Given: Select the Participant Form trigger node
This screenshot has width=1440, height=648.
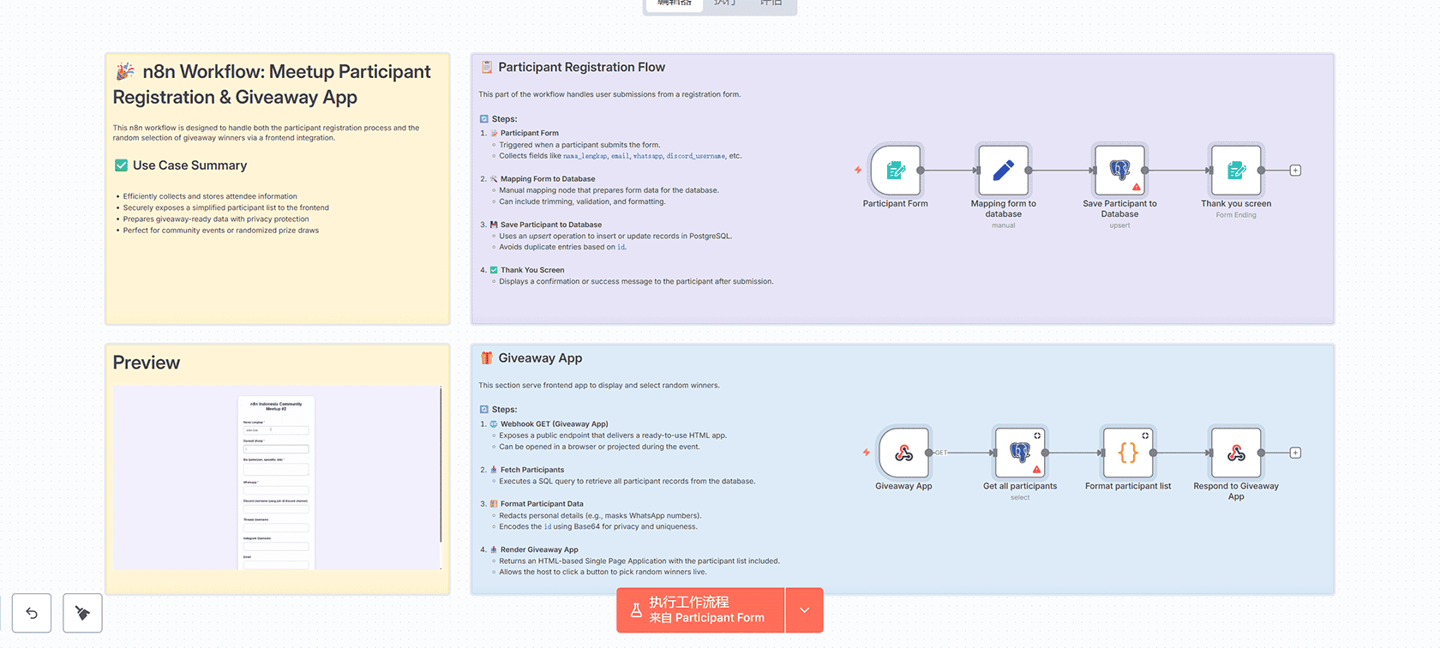Looking at the screenshot, I should tap(896, 170).
